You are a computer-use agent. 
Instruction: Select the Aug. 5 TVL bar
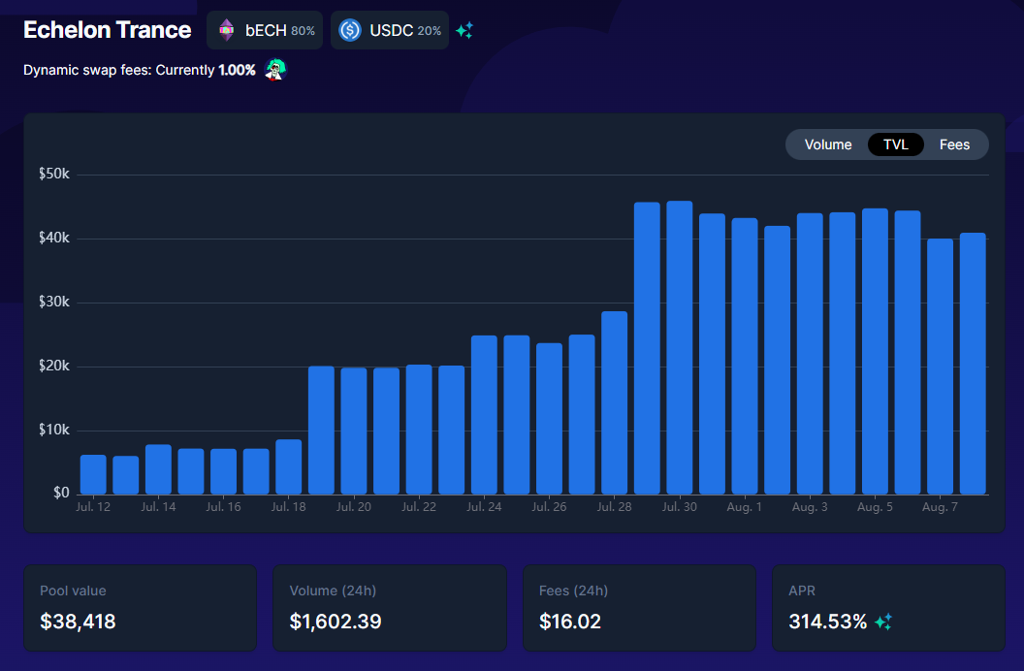pos(875,351)
